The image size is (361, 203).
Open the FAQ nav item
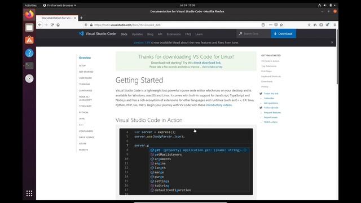pyautogui.click(x=188, y=34)
